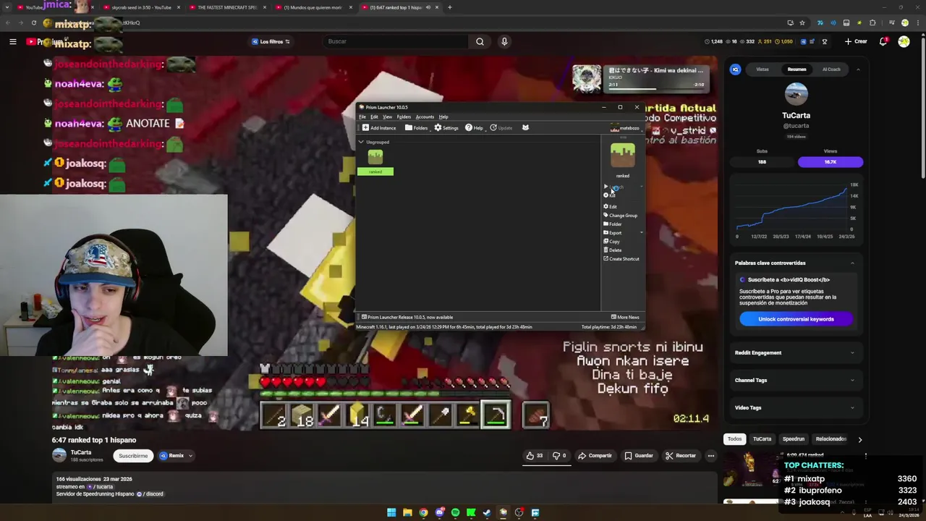Switch to the Vistas tab in vidIQ
Screen dimensions: 926x521
[x=763, y=69]
